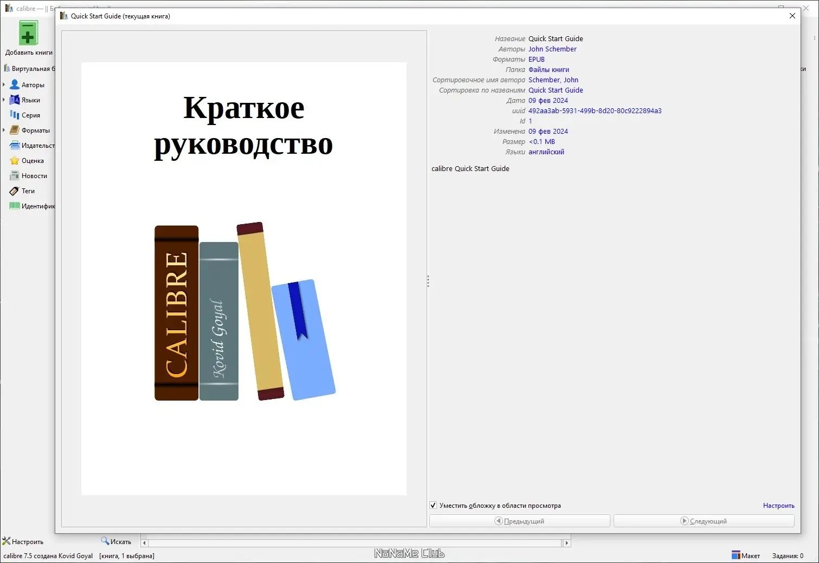Screen dimensions: 819x563
Task: Open the 'Файлы книги' folder link
Action: pyautogui.click(x=549, y=69)
